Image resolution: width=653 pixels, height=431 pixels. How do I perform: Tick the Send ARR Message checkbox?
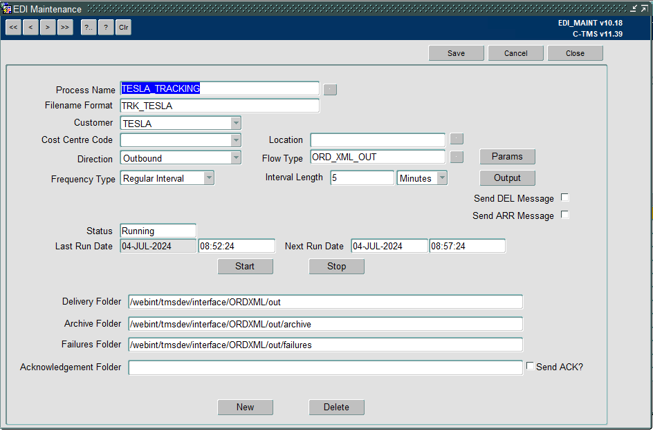[565, 215]
